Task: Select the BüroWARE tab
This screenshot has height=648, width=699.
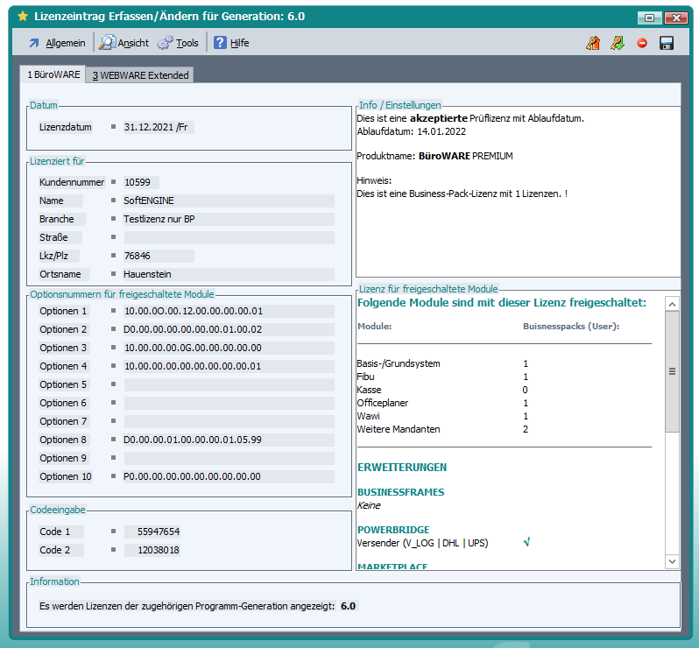Action: pos(53,75)
